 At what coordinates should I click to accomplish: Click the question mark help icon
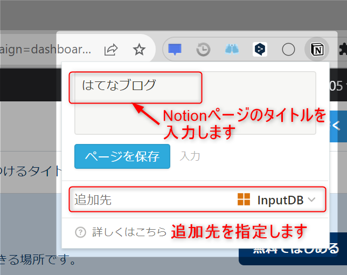point(81,232)
